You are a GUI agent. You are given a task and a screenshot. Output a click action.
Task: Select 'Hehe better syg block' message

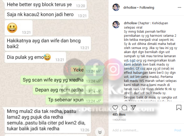coord(46,5)
